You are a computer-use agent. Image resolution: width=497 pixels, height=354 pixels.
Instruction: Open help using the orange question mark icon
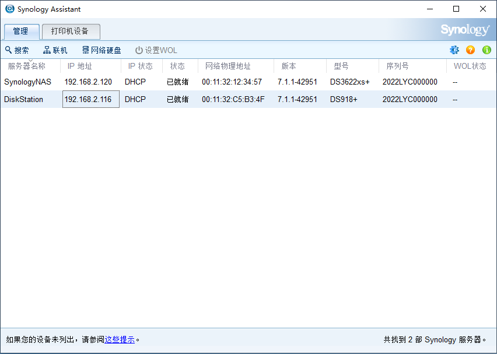470,50
